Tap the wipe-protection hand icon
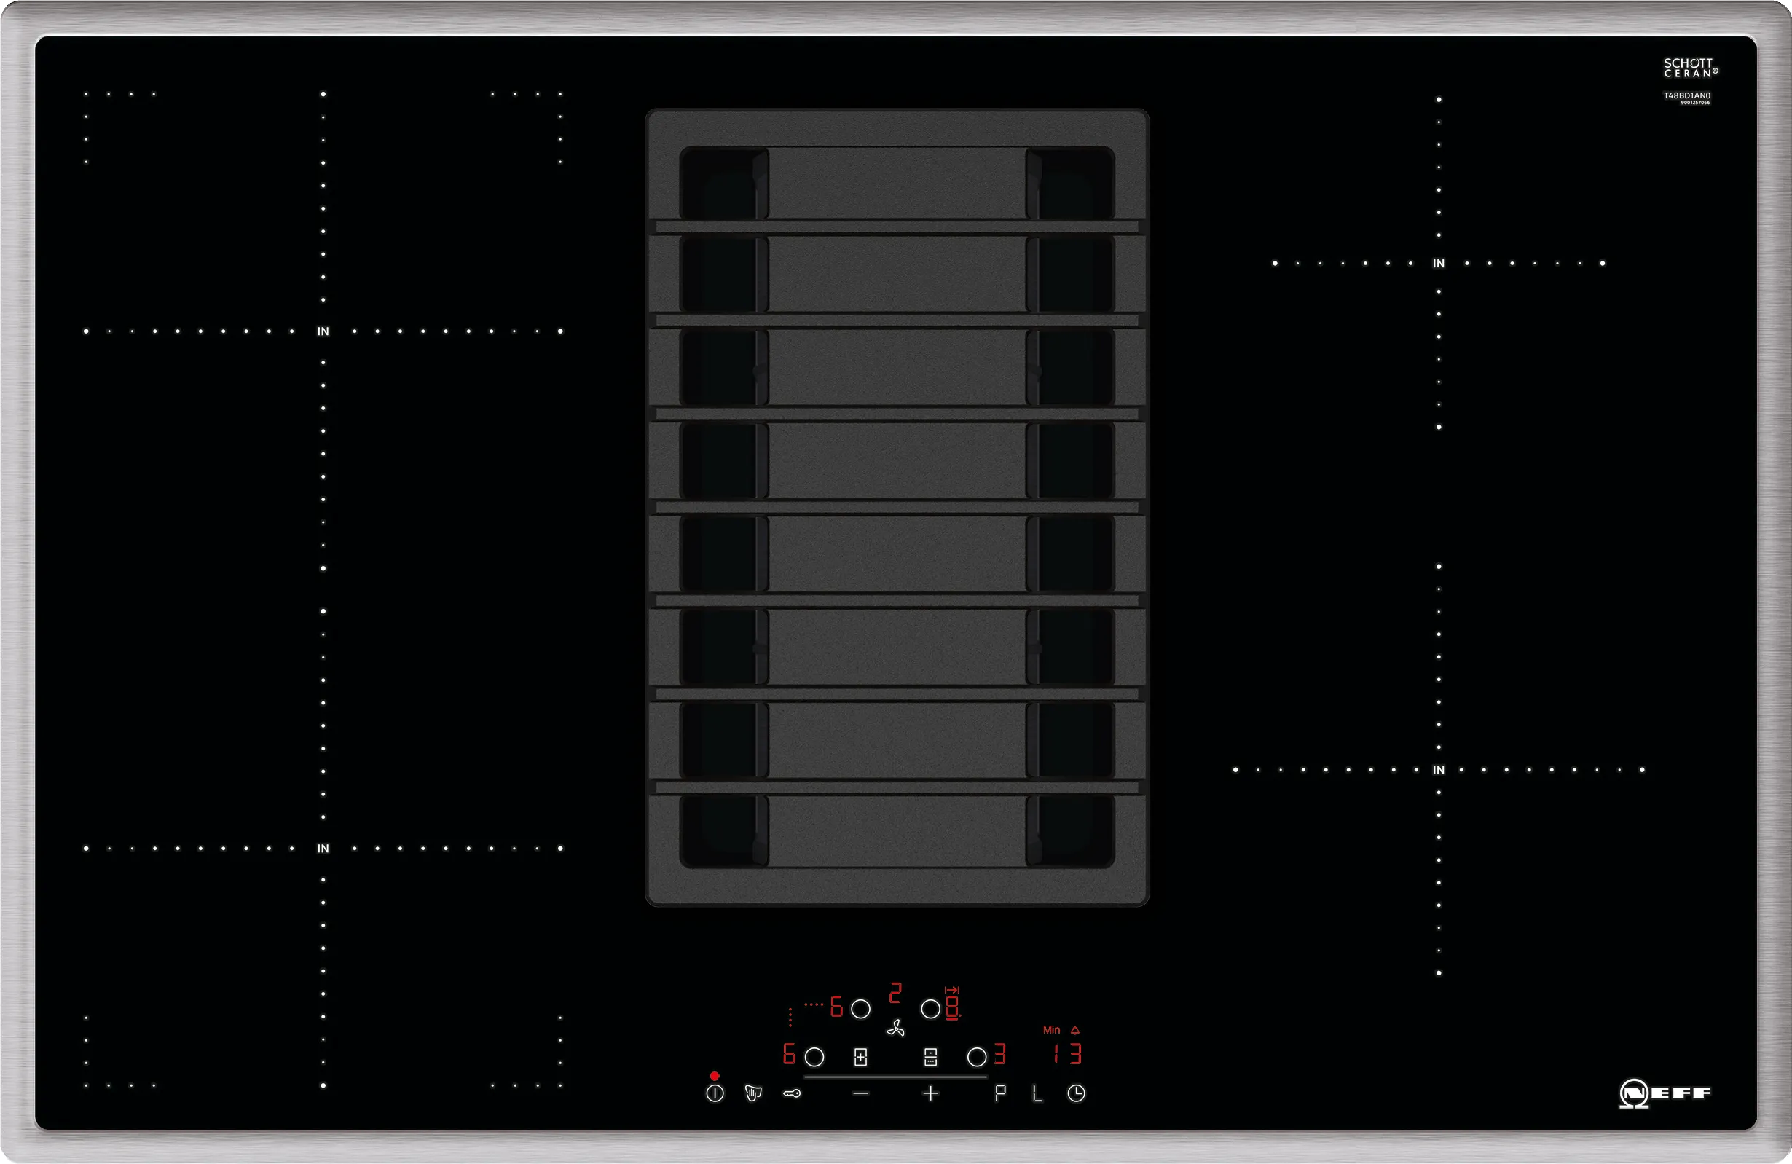Image resolution: width=1792 pixels, height=1164 pixels. pos(753,1093)
